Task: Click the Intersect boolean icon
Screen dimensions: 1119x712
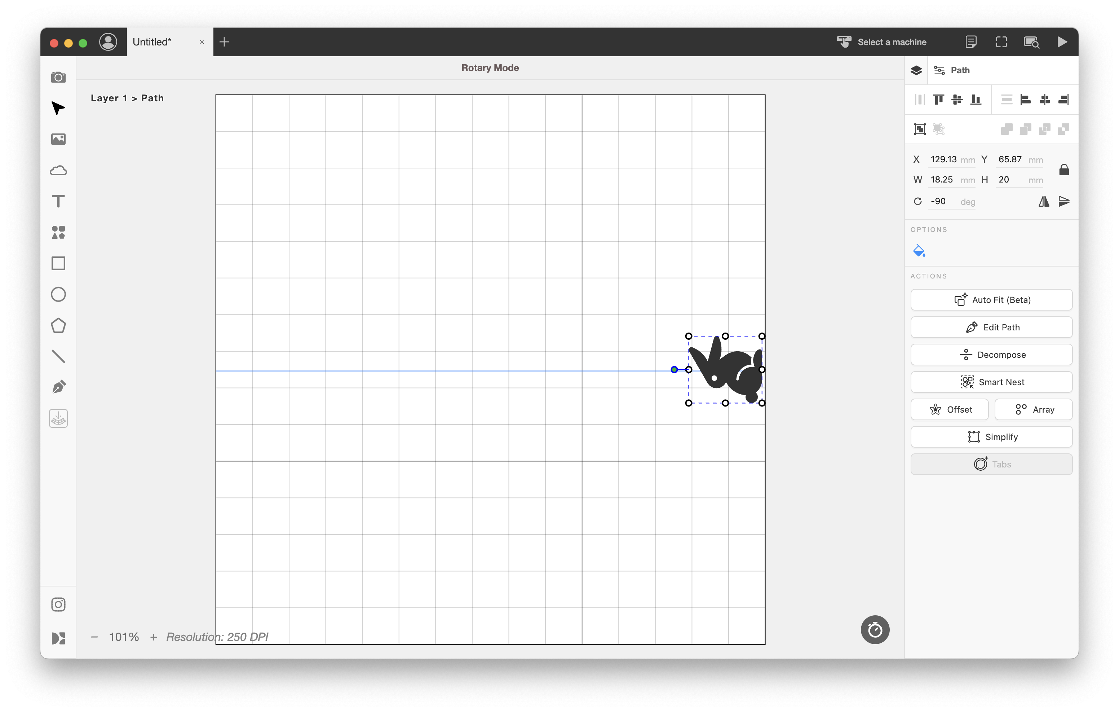Action: (x=1044, y=129)
